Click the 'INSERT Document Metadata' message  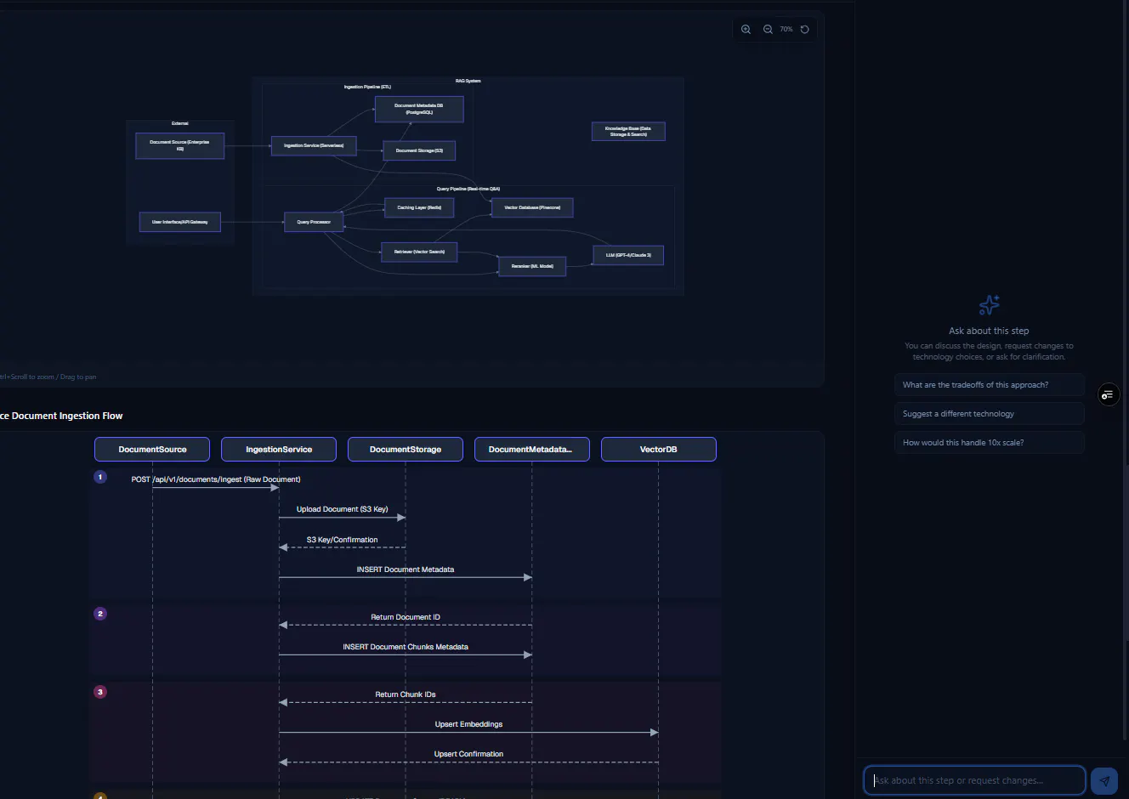click(406, 569)
